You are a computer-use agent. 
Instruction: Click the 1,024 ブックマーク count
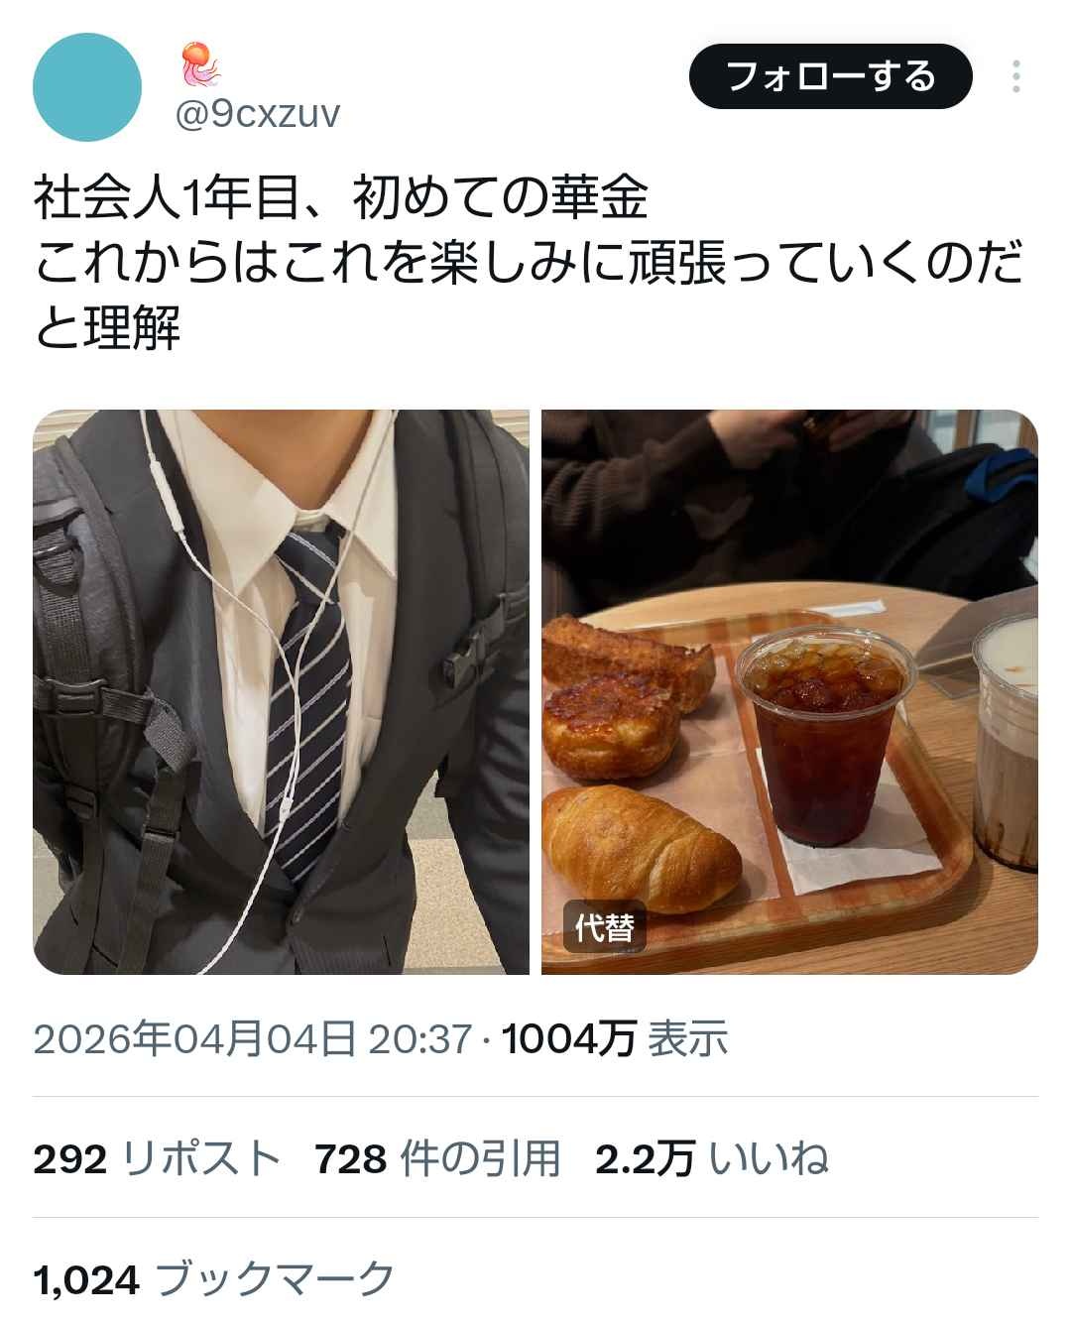pyautogui.click(x=214, y=1279)
